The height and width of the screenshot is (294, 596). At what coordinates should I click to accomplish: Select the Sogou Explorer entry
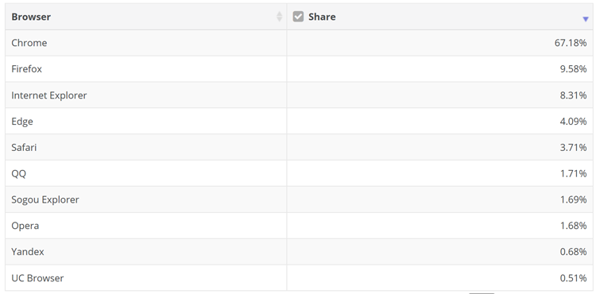tap(45, 199)
